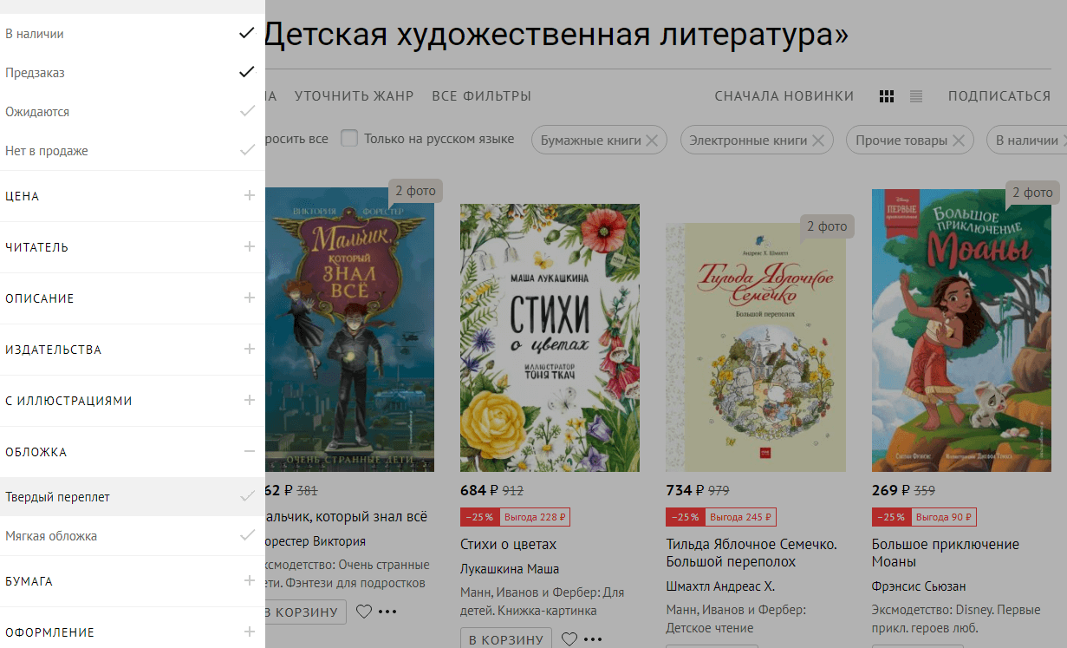The width and height of the screenshot is (1067, 648).
Task: Click В КОРЗИНУ button for Стихи о цветах
Action: coord(506,639)
